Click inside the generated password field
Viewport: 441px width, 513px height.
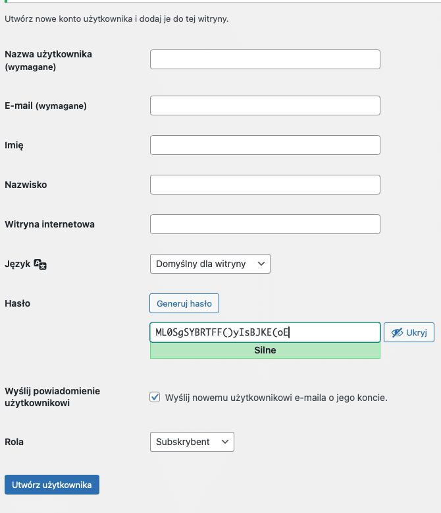coord(265,332)
